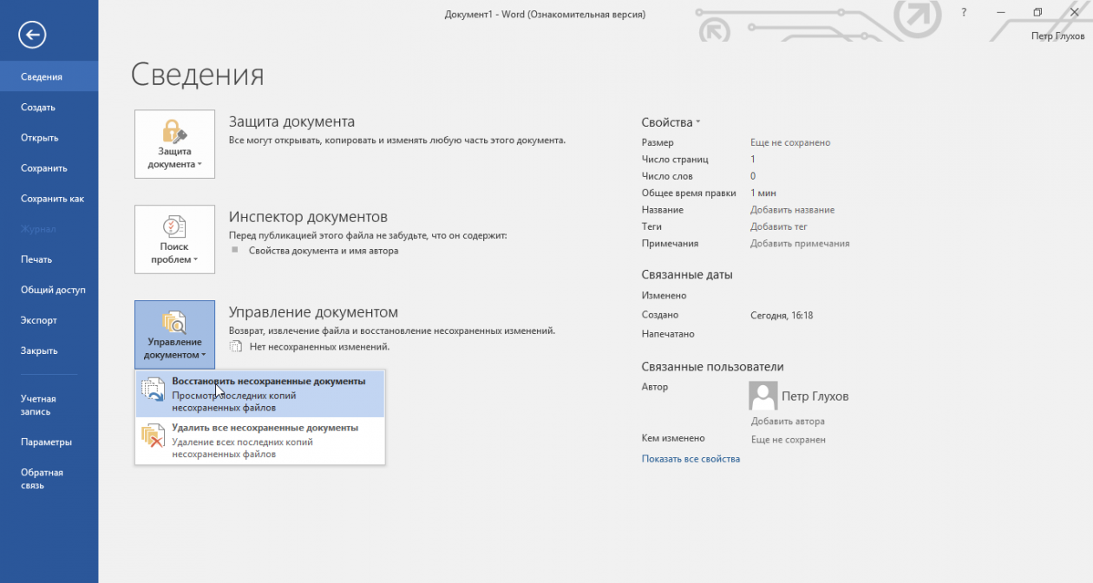The image size is (1093, 583).
Task: Open the Сведения tab
Action: coord(49,76)
